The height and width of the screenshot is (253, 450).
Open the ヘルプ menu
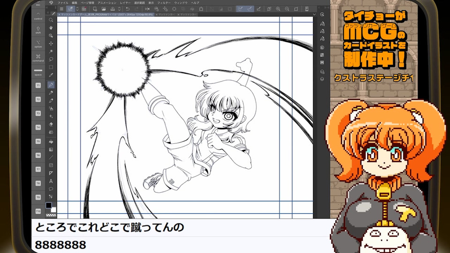tap(195, 3)
